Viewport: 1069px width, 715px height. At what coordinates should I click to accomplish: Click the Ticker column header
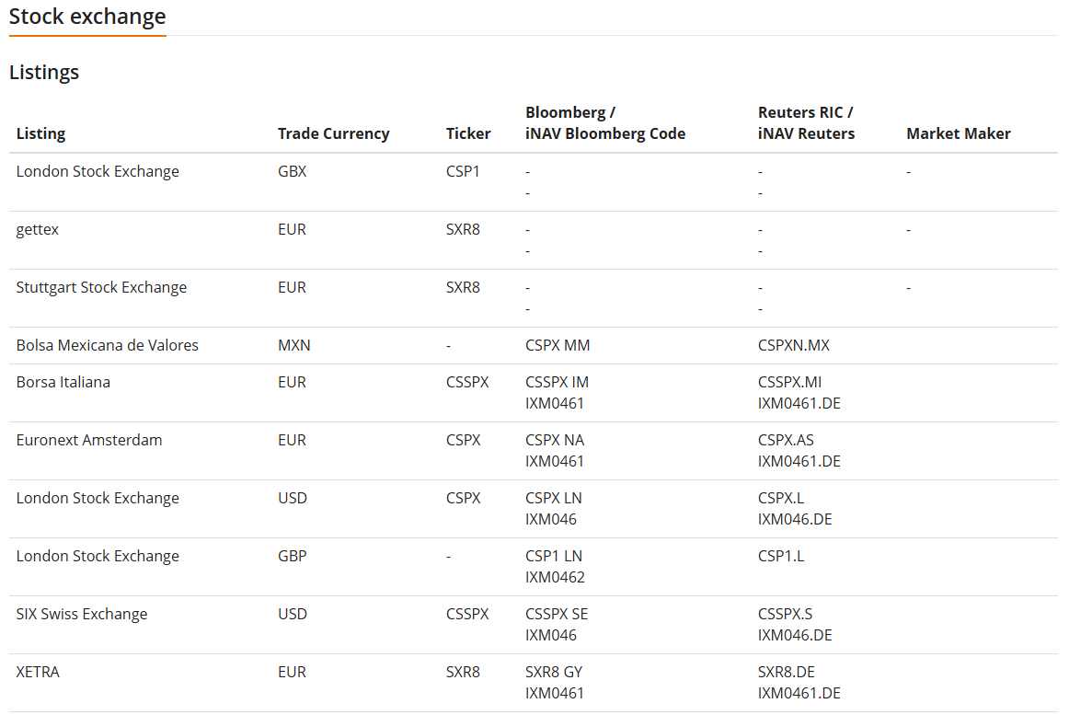point(468,133)
